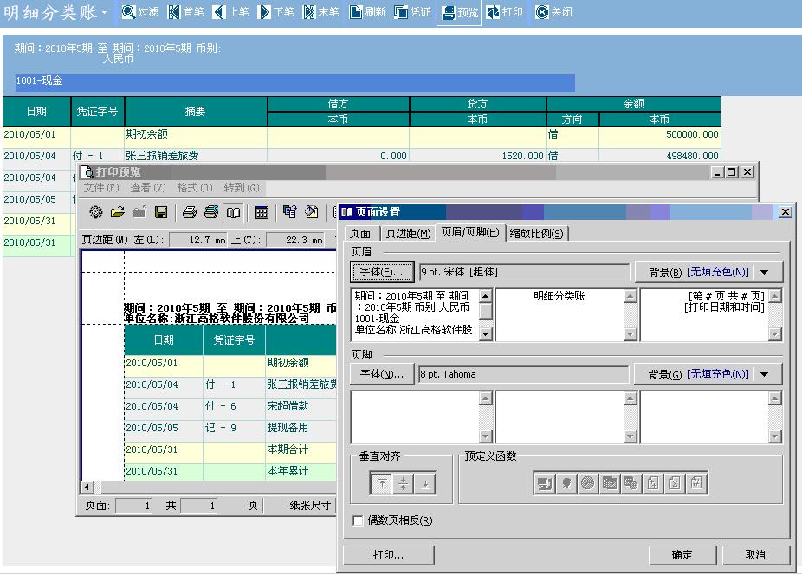Click the left footer text box

(x=415, y=417)
